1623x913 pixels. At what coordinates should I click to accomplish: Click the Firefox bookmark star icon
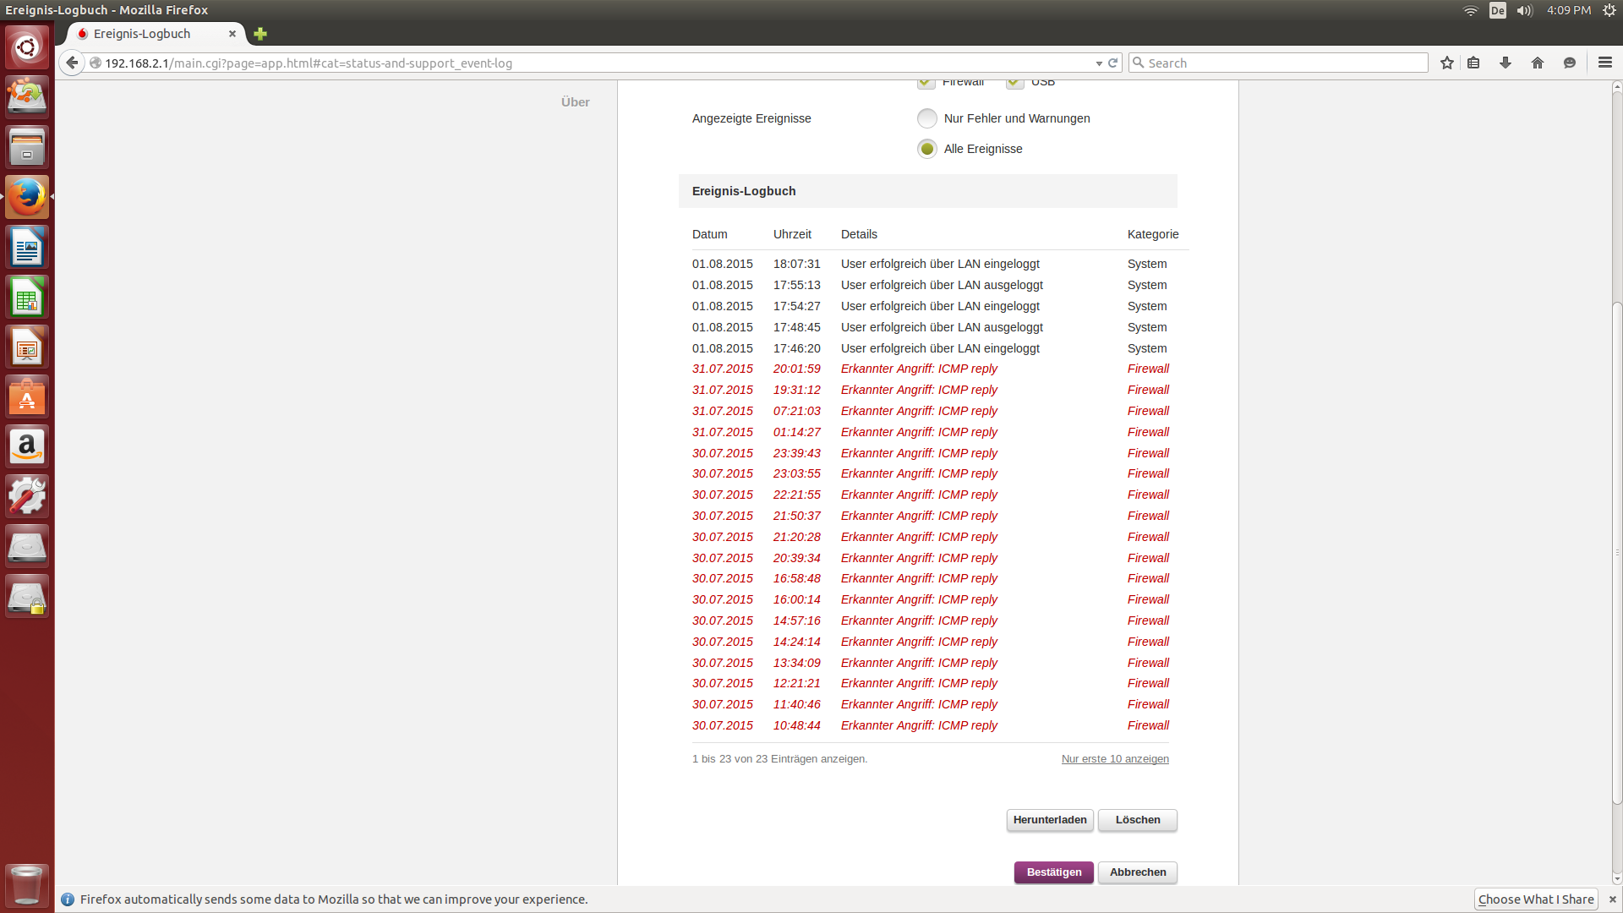point(1447,63)
